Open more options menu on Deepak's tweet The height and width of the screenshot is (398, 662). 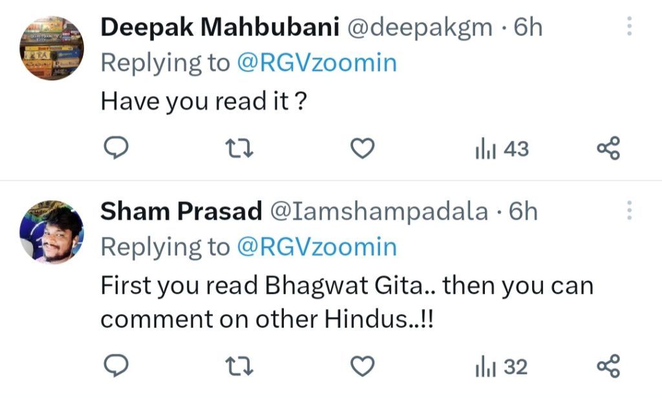630,27
